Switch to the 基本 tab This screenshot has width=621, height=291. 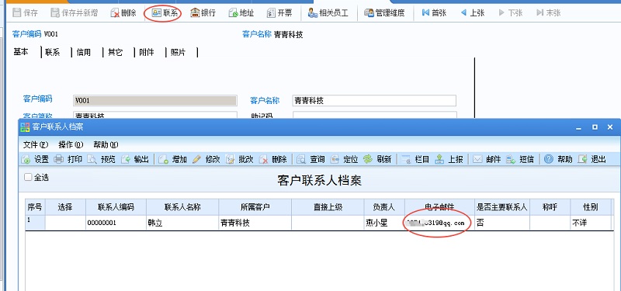click(x=21, y=52)
